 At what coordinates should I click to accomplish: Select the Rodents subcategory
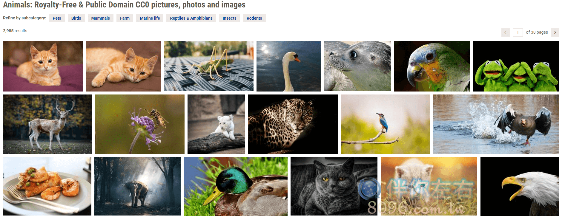coord(254,18)
